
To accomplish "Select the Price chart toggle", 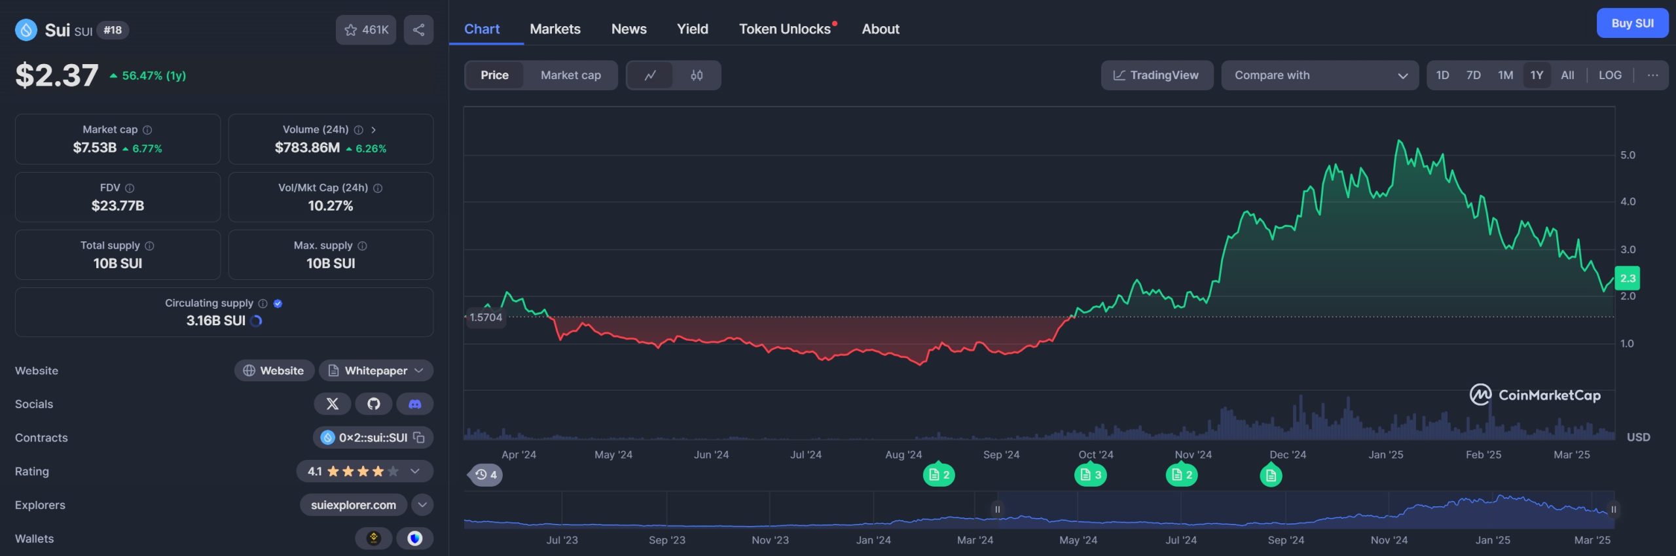I will click(494, 75).
